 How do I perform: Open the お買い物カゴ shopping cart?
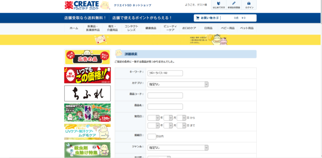point(225,18)
